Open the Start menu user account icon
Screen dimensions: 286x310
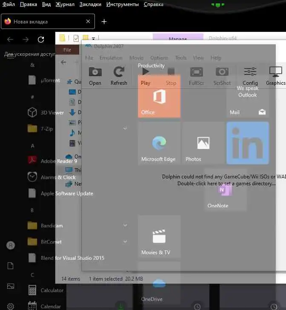(x=11, y=245)
